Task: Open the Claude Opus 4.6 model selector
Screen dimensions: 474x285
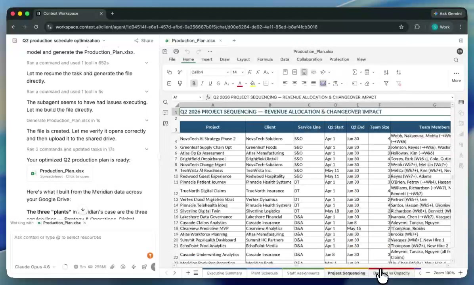Action: pos(35,267)
